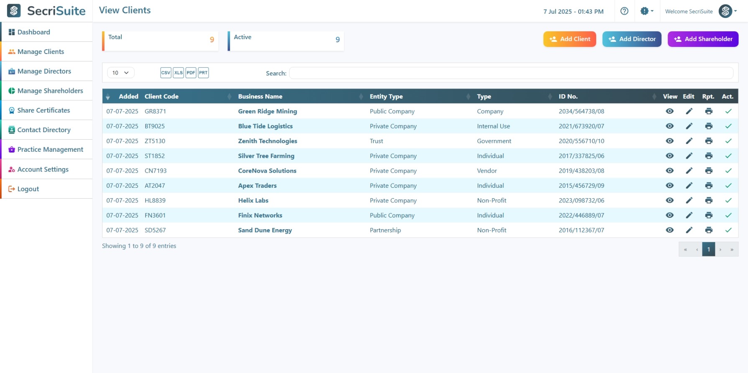This screenshot has height=373, width=748.
Task: Print report for Apex Traders
Action: (709, 185)
